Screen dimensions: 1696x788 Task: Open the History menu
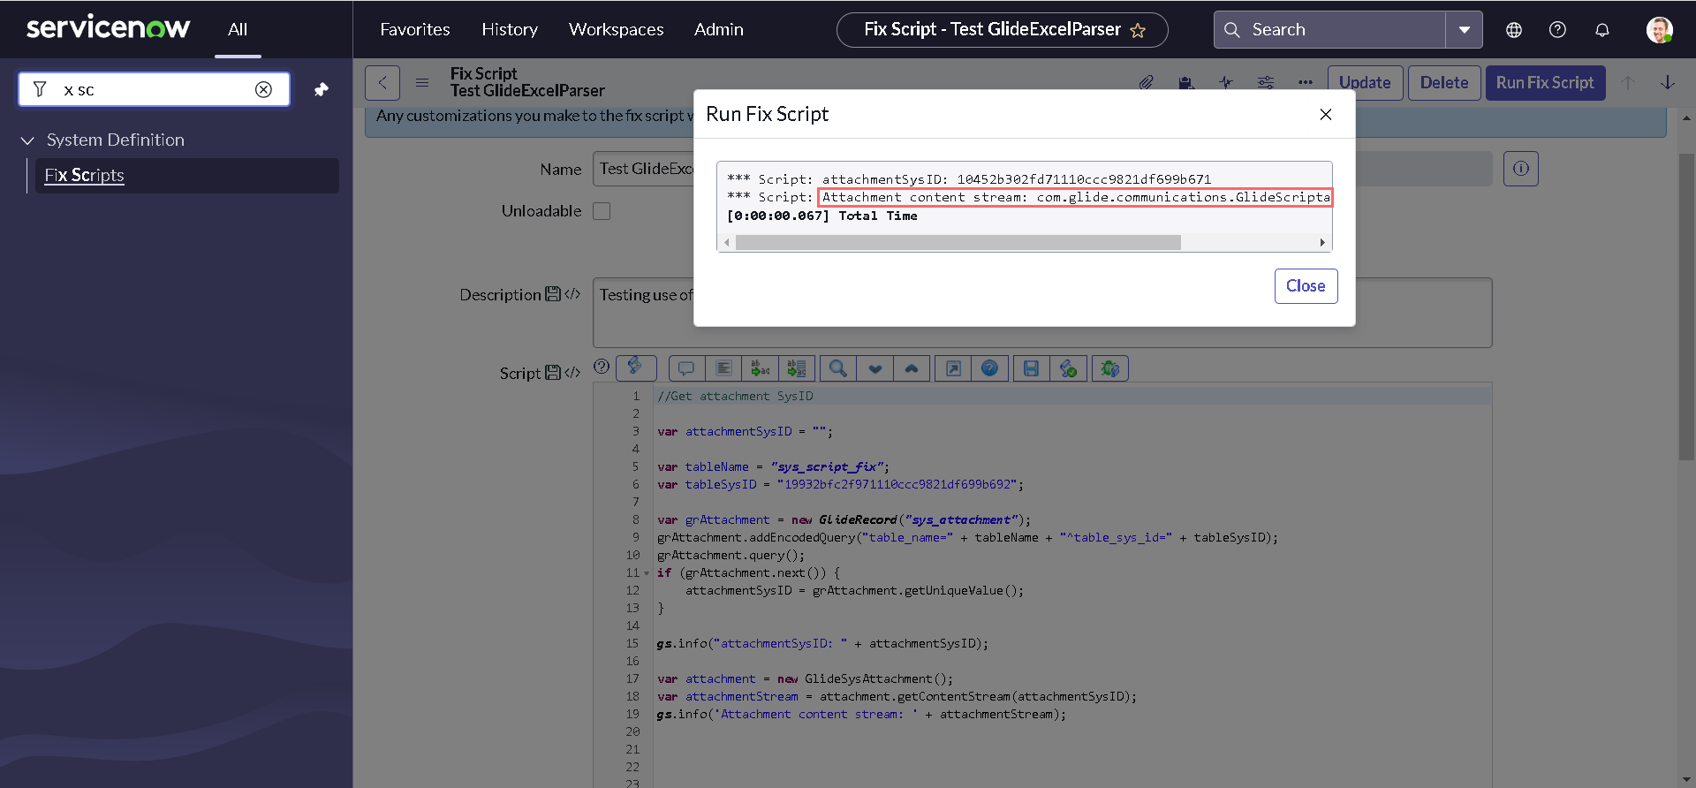tap(510, 29)
